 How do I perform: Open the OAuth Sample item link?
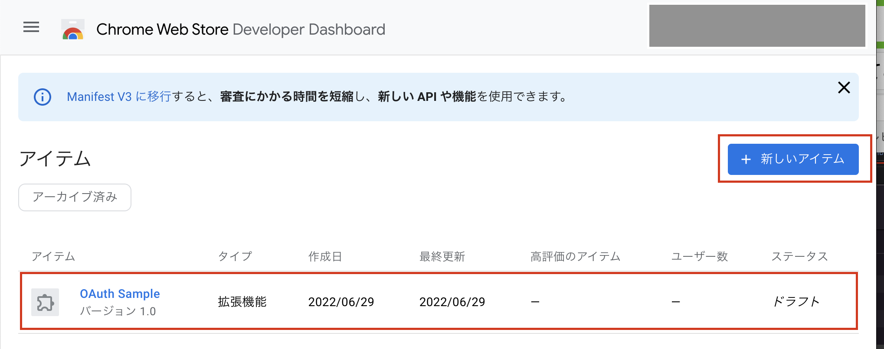tap(120, 294)
